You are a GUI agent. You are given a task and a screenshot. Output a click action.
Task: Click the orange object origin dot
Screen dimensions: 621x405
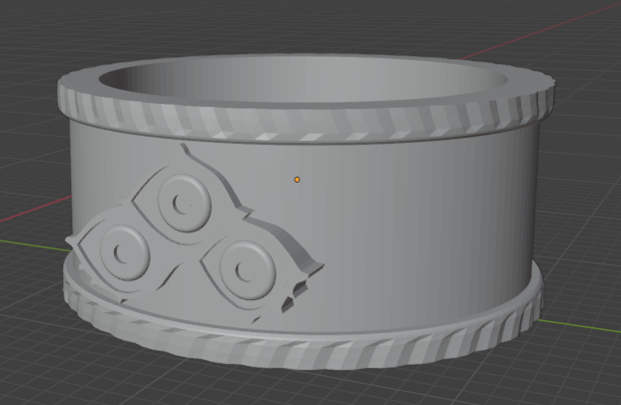pyautogui.click(x=298, y=180)
